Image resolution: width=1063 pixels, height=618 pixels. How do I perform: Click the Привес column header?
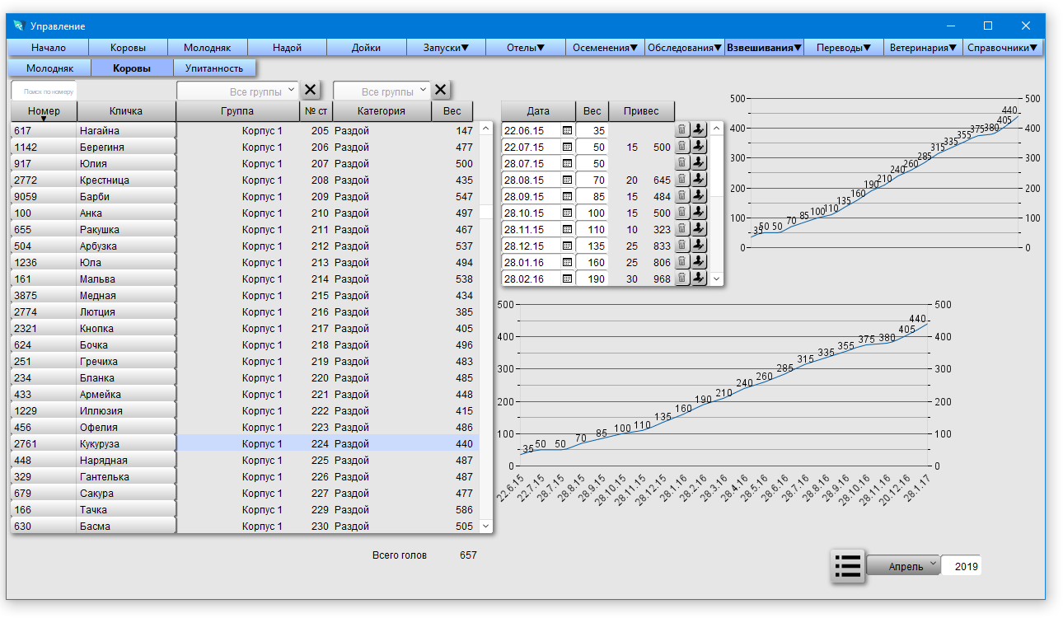point(641,111)
